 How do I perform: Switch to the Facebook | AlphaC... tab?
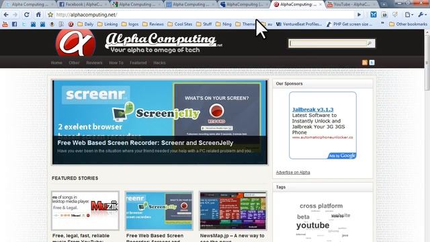(83, 5)
